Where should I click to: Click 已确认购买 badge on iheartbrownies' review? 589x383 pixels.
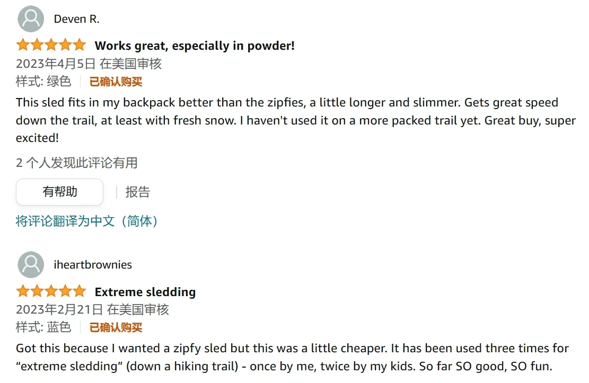coord(116,327)
